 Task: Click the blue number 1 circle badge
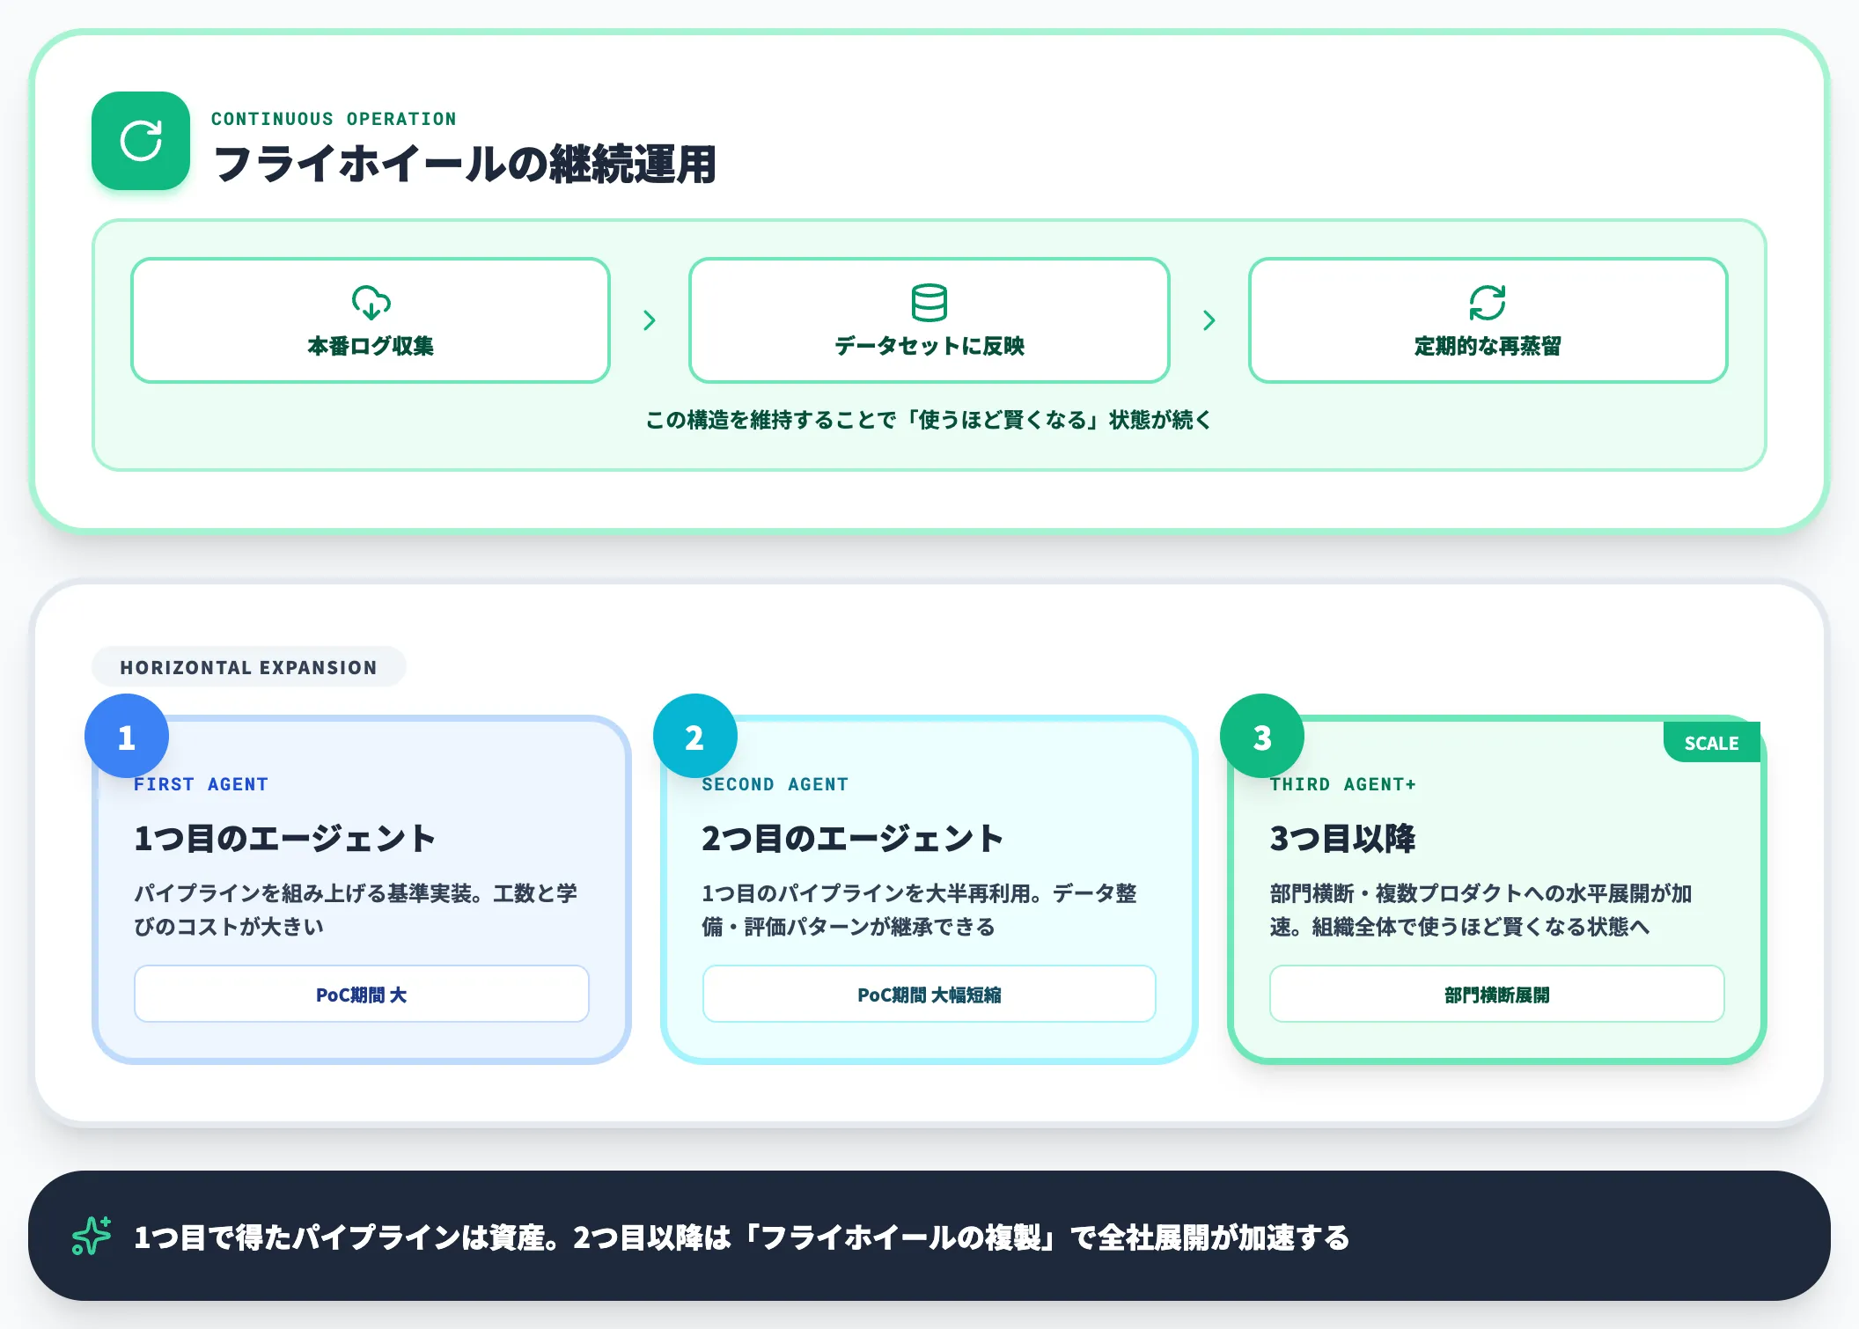127,736
